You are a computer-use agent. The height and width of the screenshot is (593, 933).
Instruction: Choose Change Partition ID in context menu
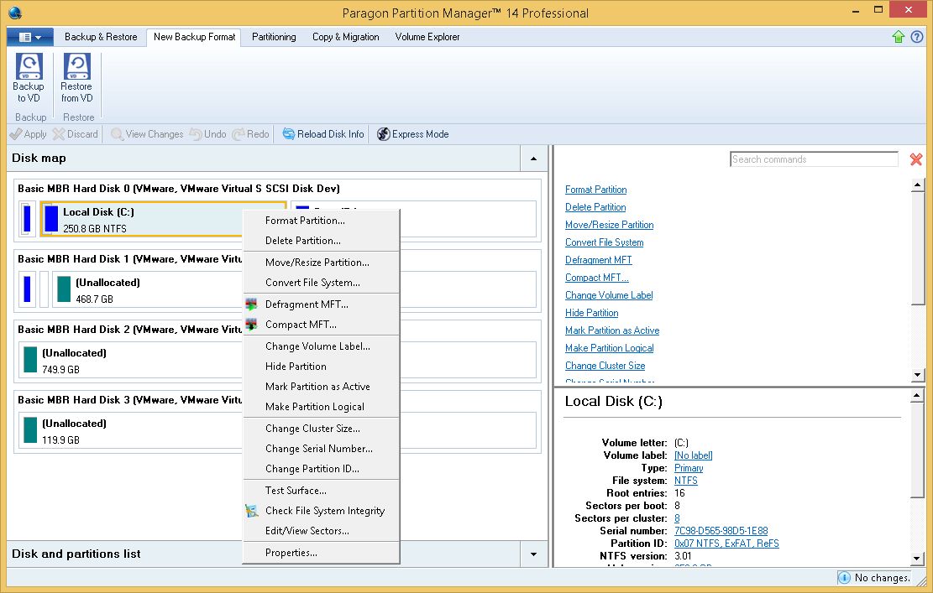tap(322, 469)
